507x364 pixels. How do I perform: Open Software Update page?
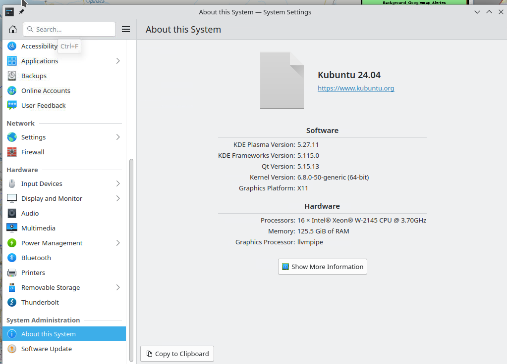click(x=64, y=349)
